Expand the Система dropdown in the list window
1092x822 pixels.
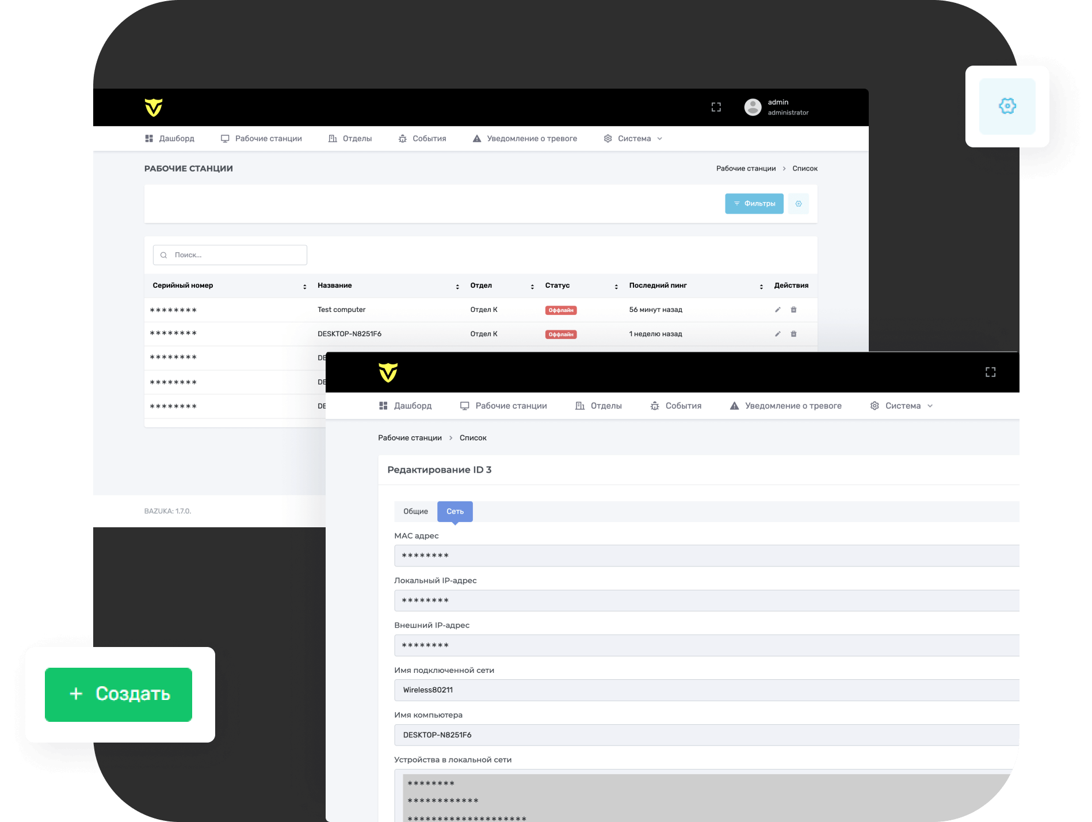click(x=633, y=139)
